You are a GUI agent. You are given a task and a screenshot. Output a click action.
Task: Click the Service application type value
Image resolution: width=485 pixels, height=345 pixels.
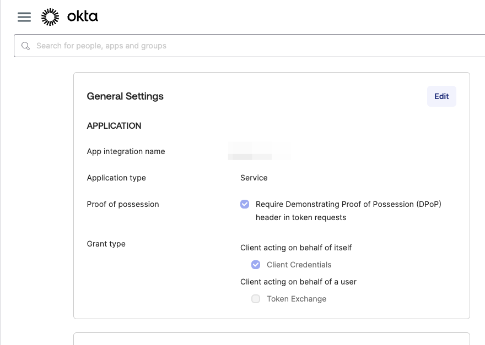pos(254,178)
